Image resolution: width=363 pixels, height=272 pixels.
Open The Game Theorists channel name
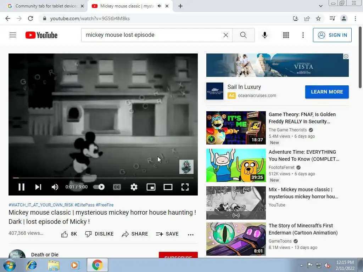coord(287,130)
